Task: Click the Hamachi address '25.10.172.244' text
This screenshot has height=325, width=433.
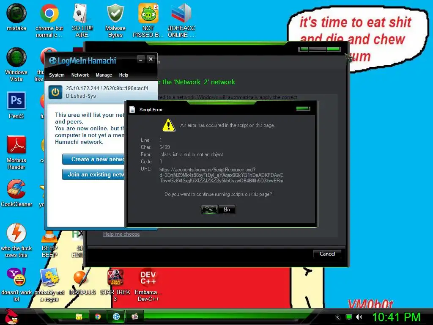Action: pos(82,88)
